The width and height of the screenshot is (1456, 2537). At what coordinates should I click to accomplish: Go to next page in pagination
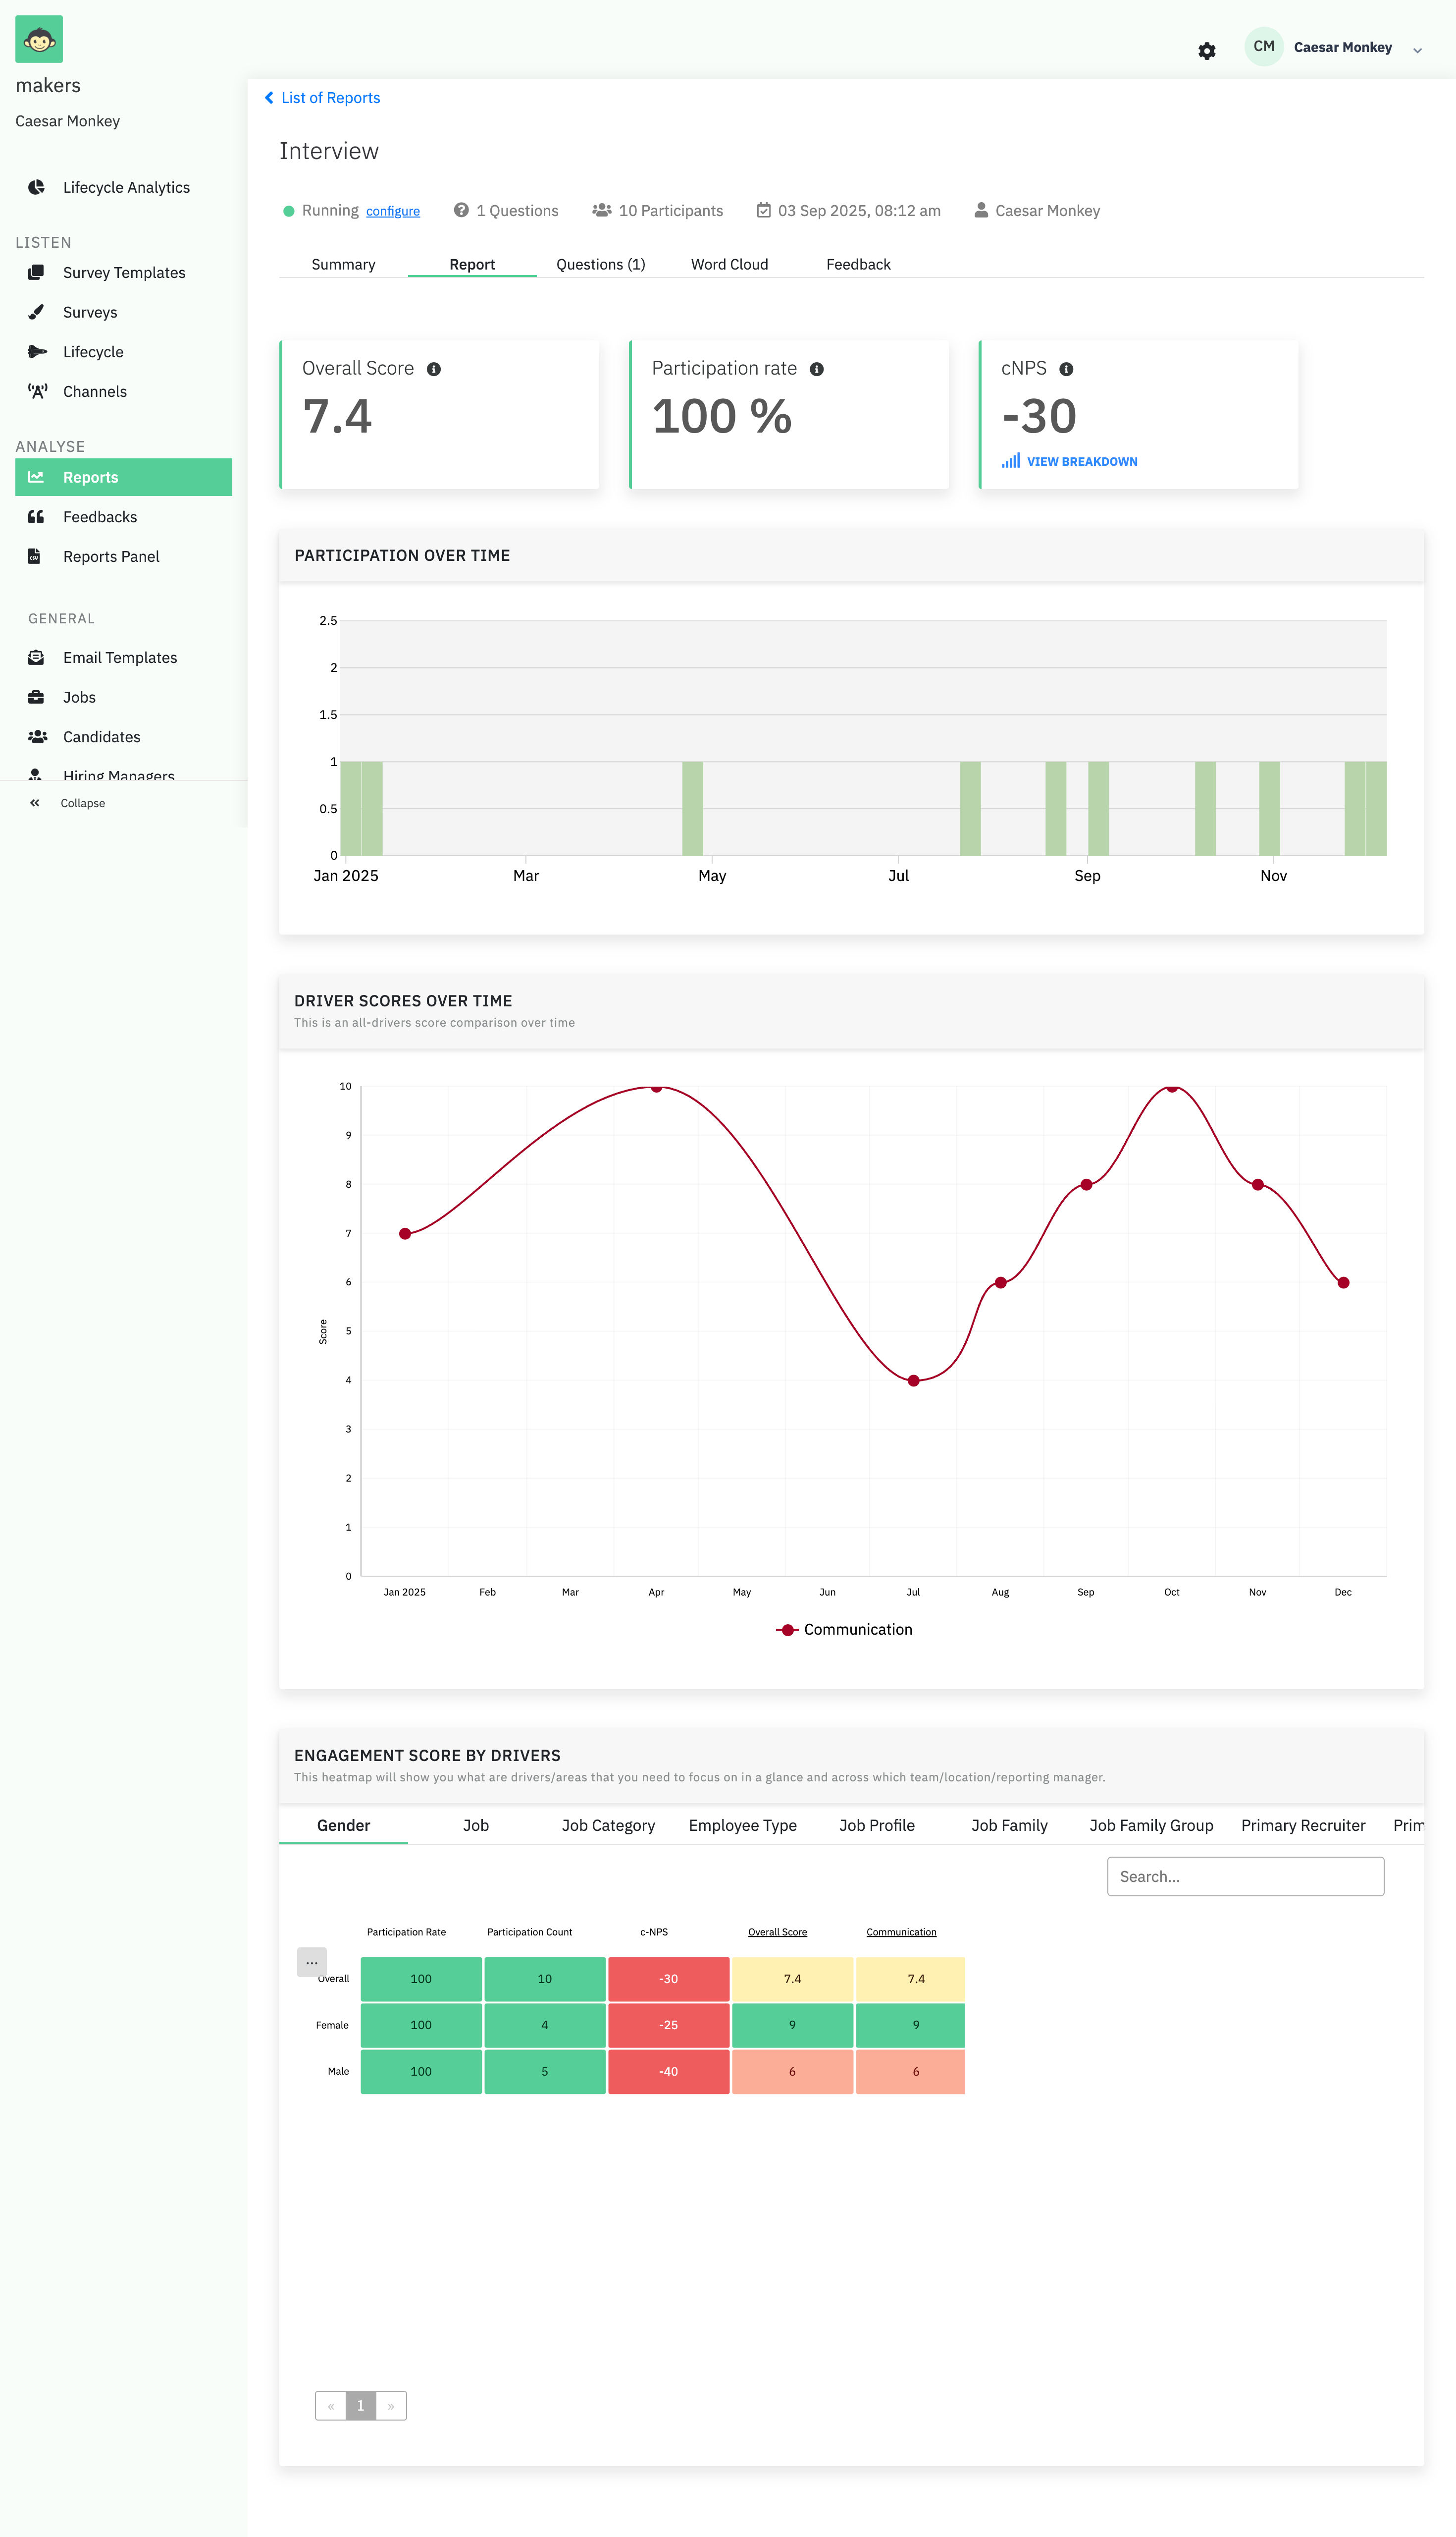391,2405
